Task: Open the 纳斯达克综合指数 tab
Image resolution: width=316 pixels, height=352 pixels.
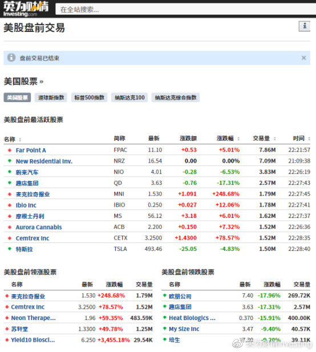Action: [x=176, y=98]
